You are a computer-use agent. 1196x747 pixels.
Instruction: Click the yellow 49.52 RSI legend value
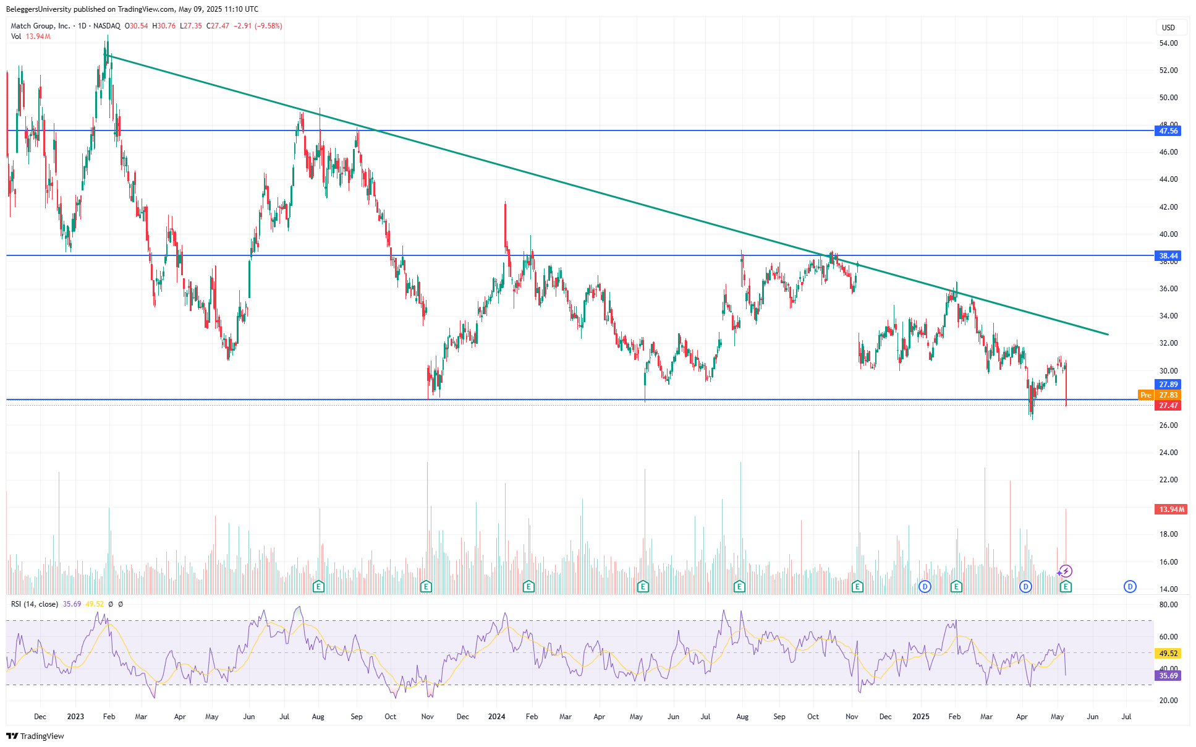(x=94, y=604)
